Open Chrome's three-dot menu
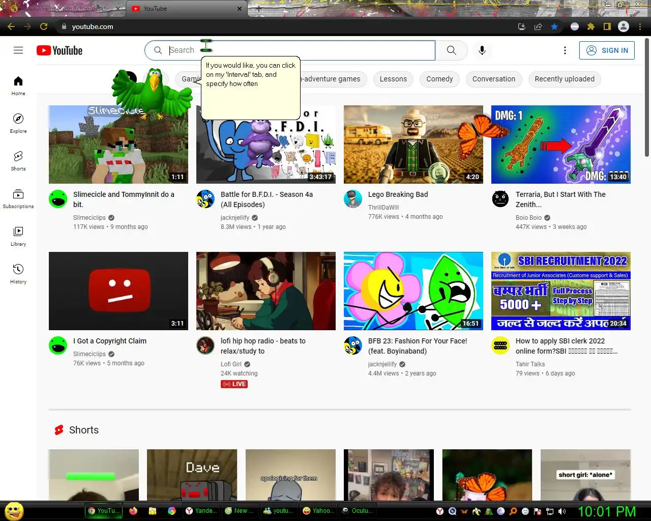651x521 pixels. coord(640,26)
